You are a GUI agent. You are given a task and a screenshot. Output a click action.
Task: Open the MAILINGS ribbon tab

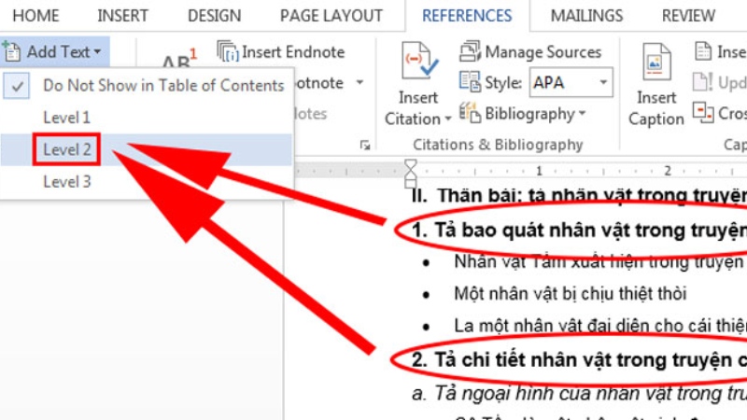coord(586,16)
